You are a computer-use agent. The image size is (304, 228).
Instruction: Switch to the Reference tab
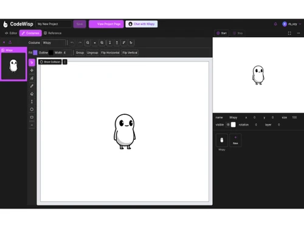click(x=53, y=33)
